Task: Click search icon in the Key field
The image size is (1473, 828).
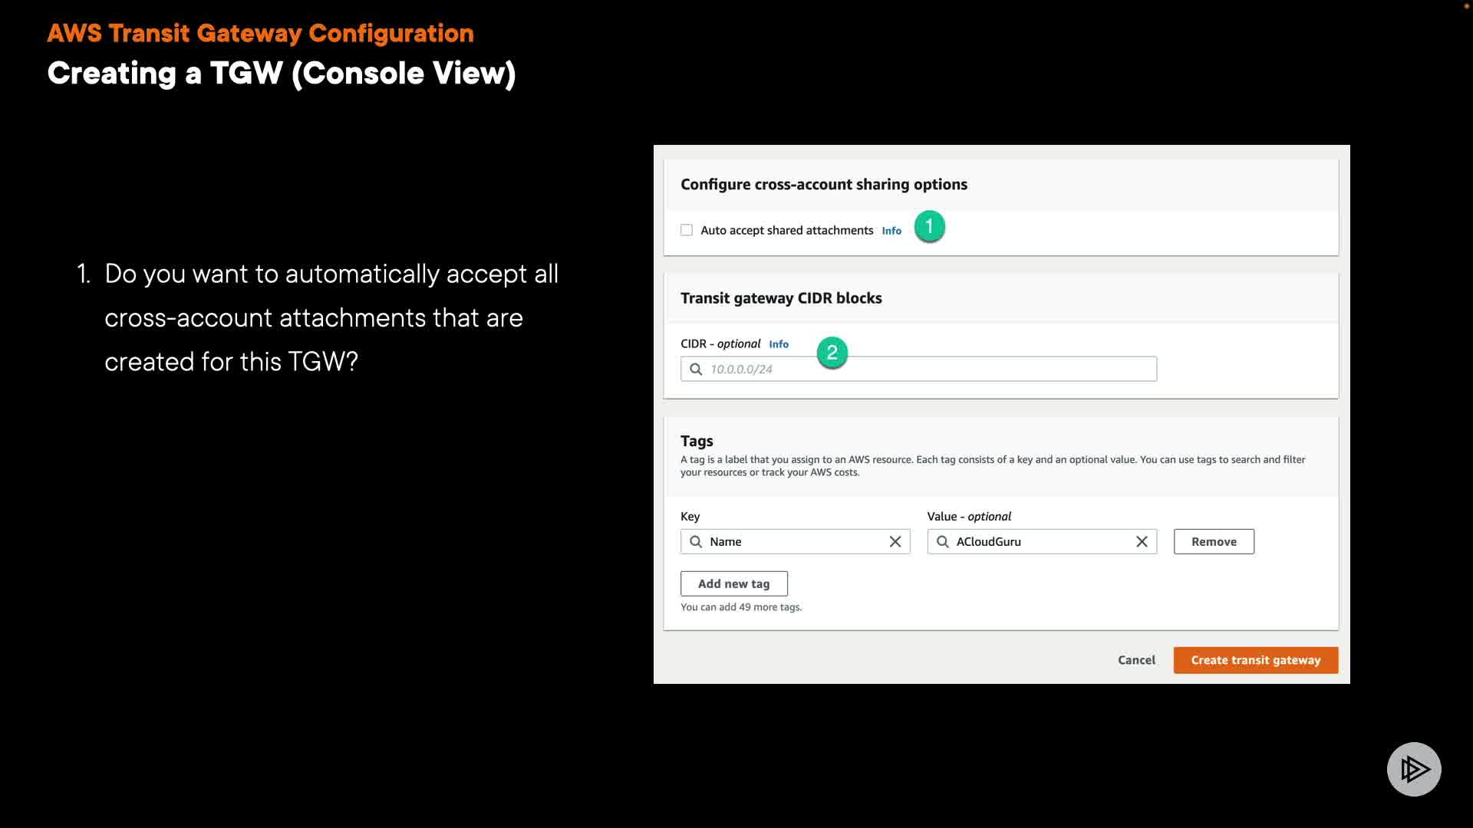Action: [x=696, y=542]
